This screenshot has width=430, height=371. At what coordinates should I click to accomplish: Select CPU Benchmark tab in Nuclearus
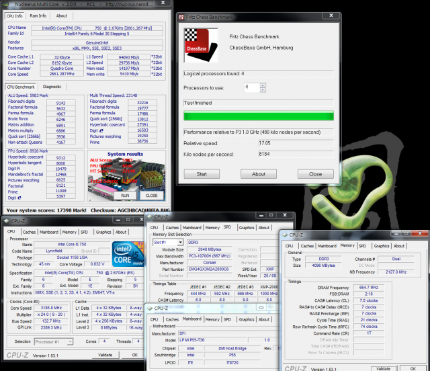(x=21, y=87)
